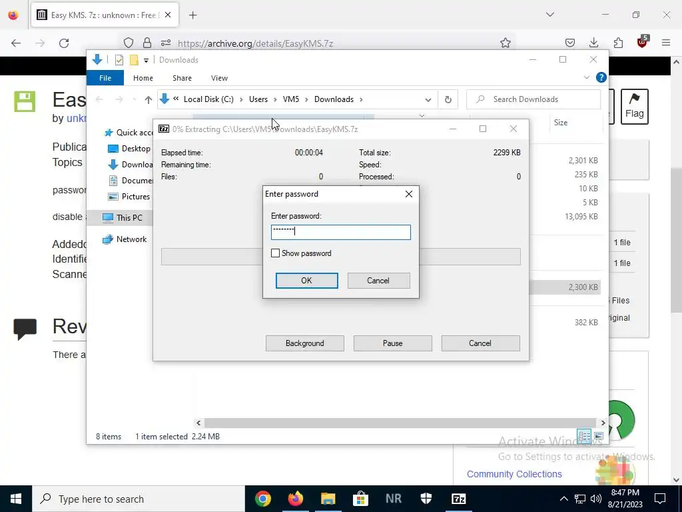682x512 pixels.
Task: Open the Customize Quick Access Toolbar dropdown
Action: [146, 61]
